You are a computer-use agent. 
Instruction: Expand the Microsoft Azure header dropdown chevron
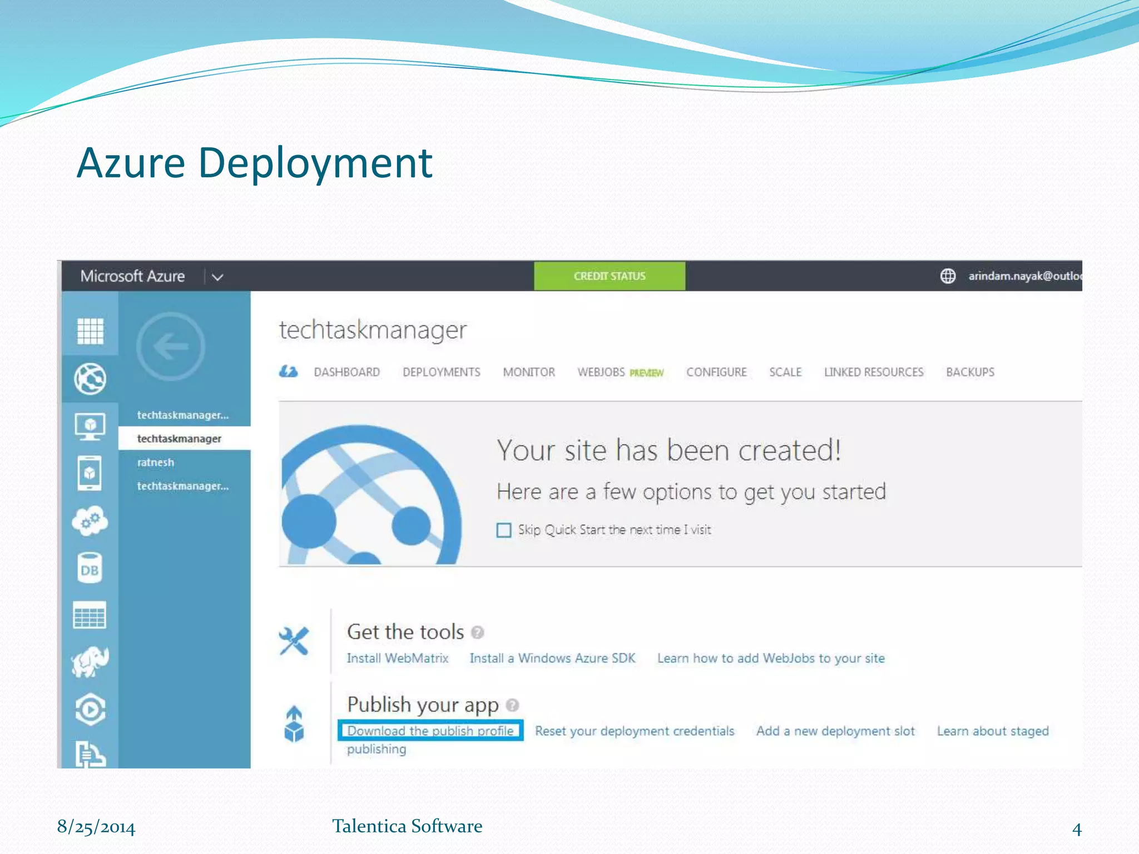point(217,277)
